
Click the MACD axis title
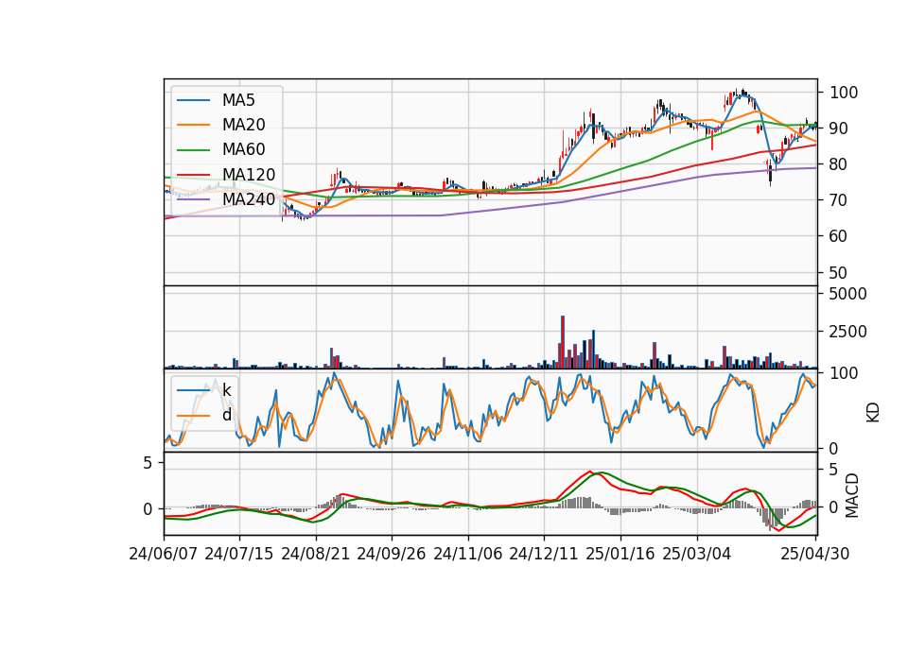coord(852,495)
